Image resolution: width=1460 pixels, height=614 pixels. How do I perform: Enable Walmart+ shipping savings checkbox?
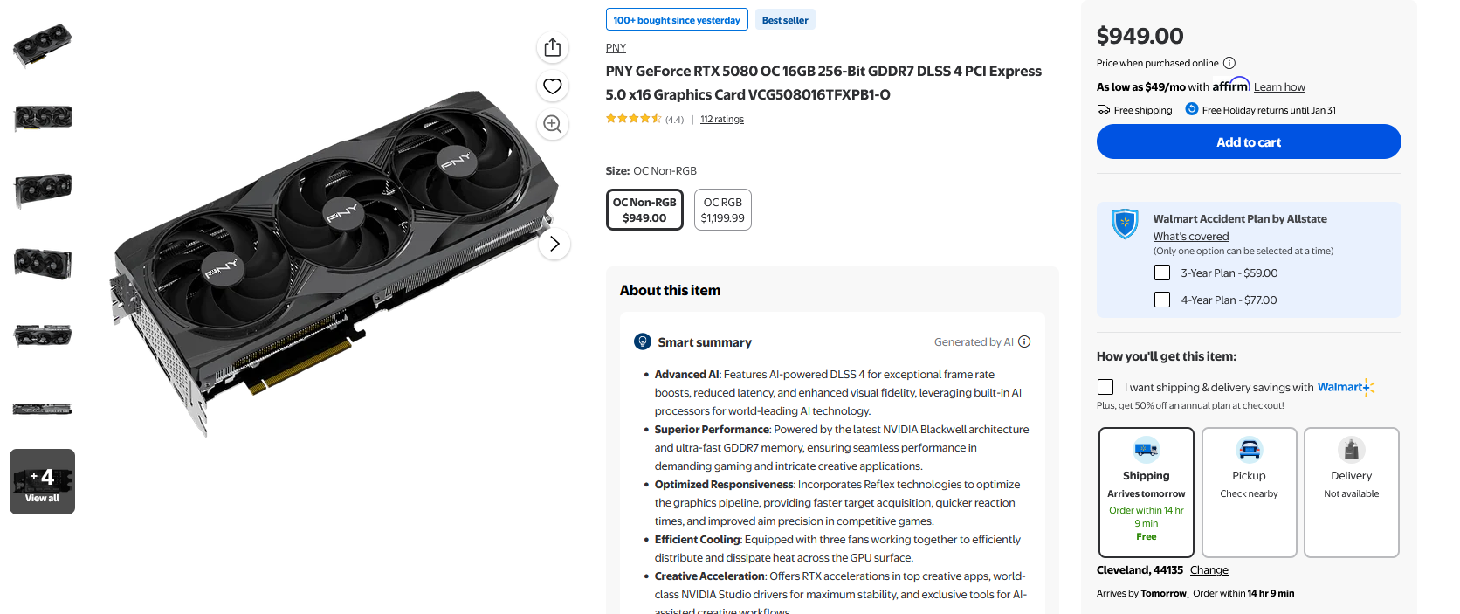point(1105,387)
